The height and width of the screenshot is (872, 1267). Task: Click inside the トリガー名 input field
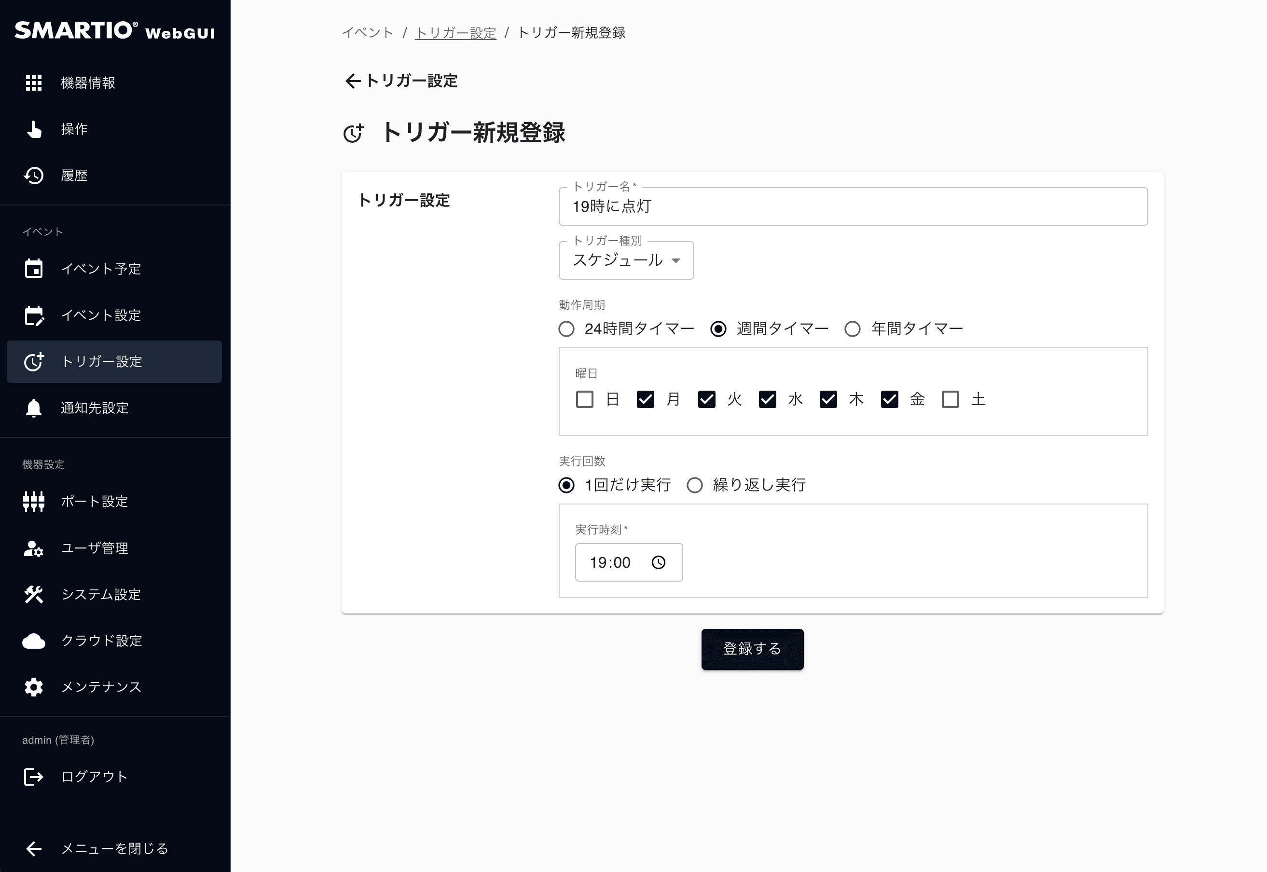pos(853,206)
